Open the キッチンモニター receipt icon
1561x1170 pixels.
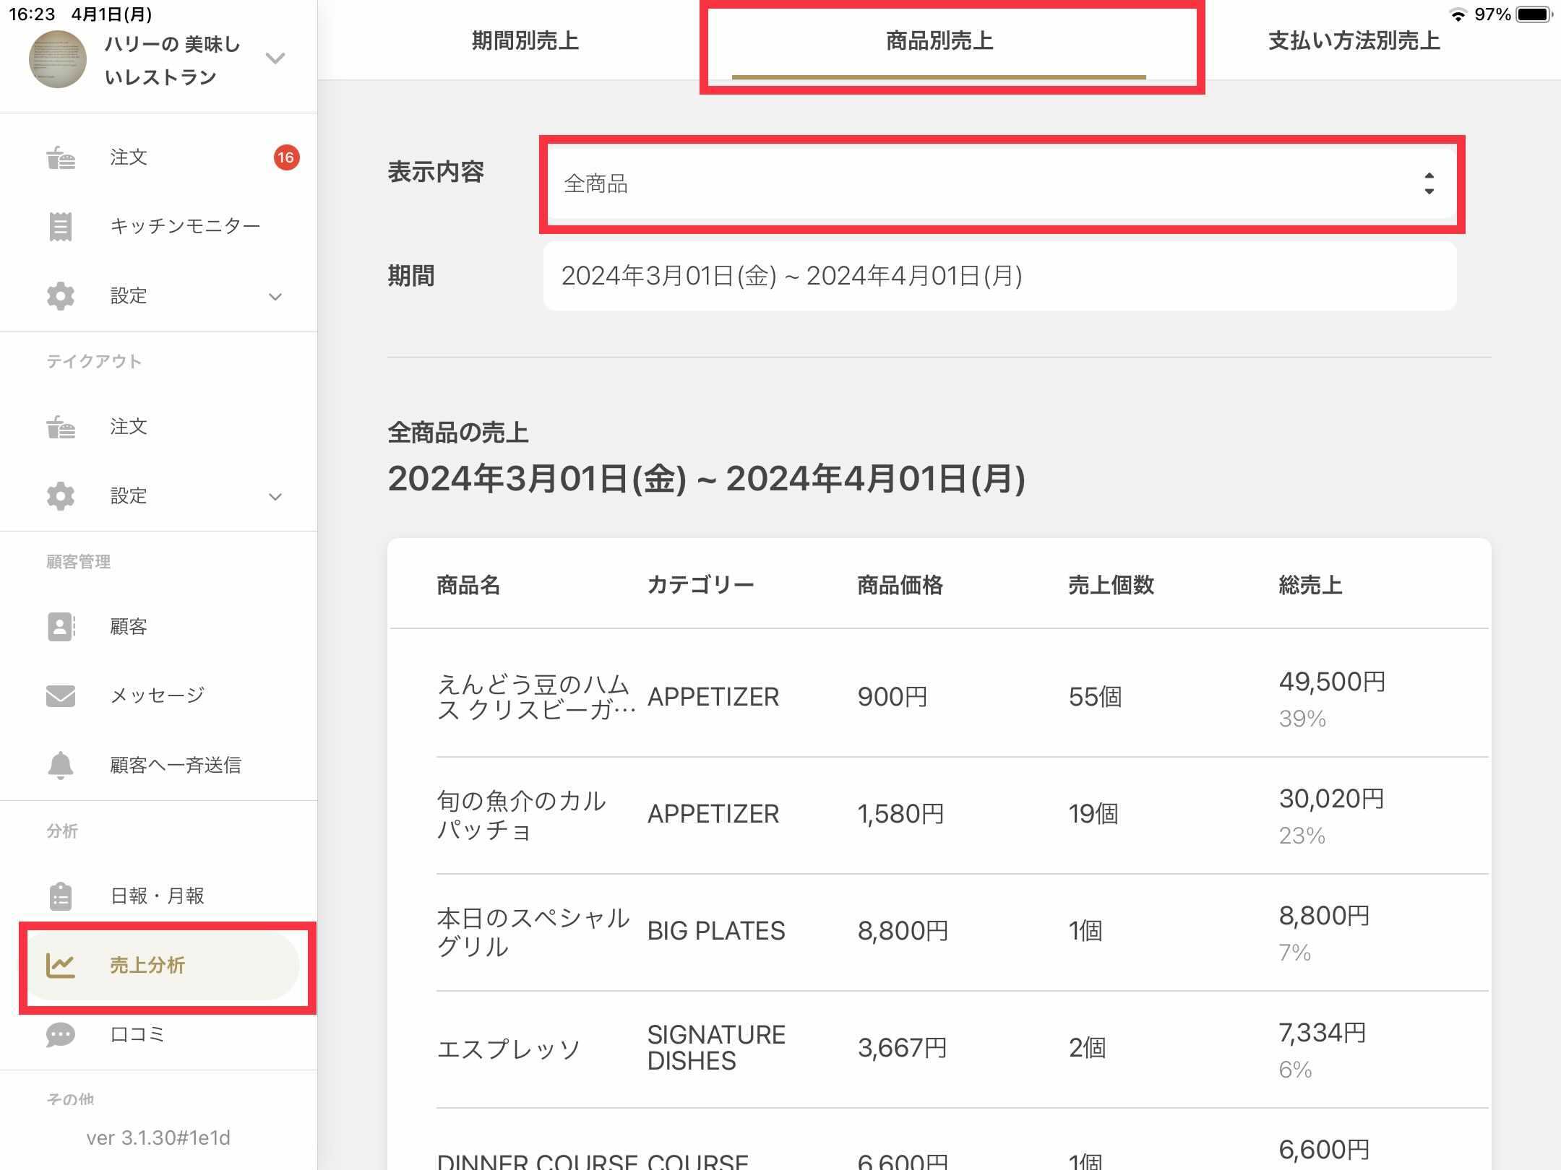pos(61,227)
